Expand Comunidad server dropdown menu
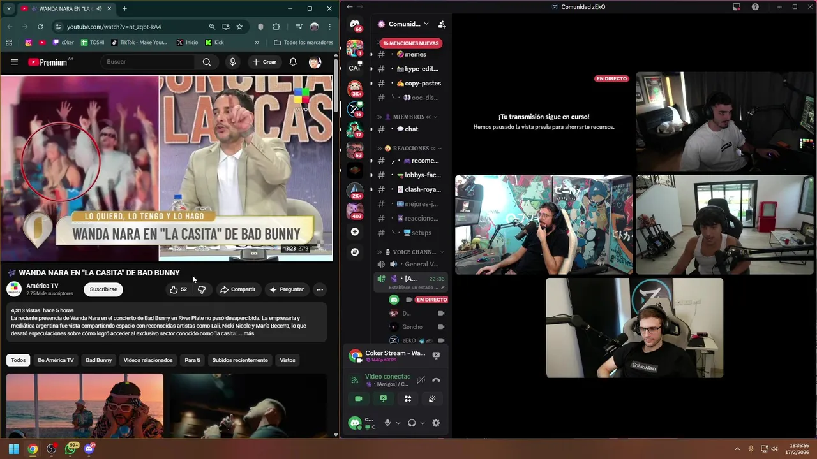This screenshot has height=459, width=817. point(426,24)
